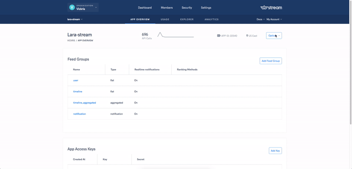Screen dimensions: 352x169
Task: Click the On value in user row
Action: (136, 81)
